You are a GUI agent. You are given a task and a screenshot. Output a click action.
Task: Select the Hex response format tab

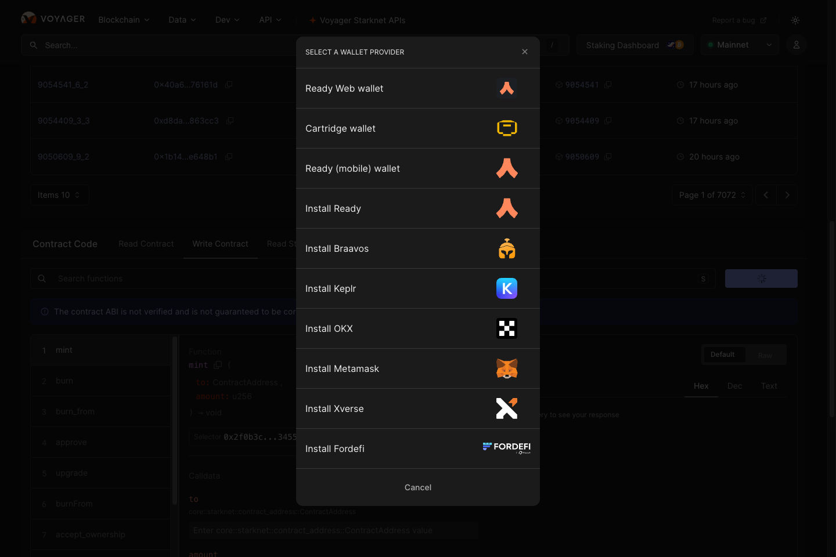(x=701, y=386)
